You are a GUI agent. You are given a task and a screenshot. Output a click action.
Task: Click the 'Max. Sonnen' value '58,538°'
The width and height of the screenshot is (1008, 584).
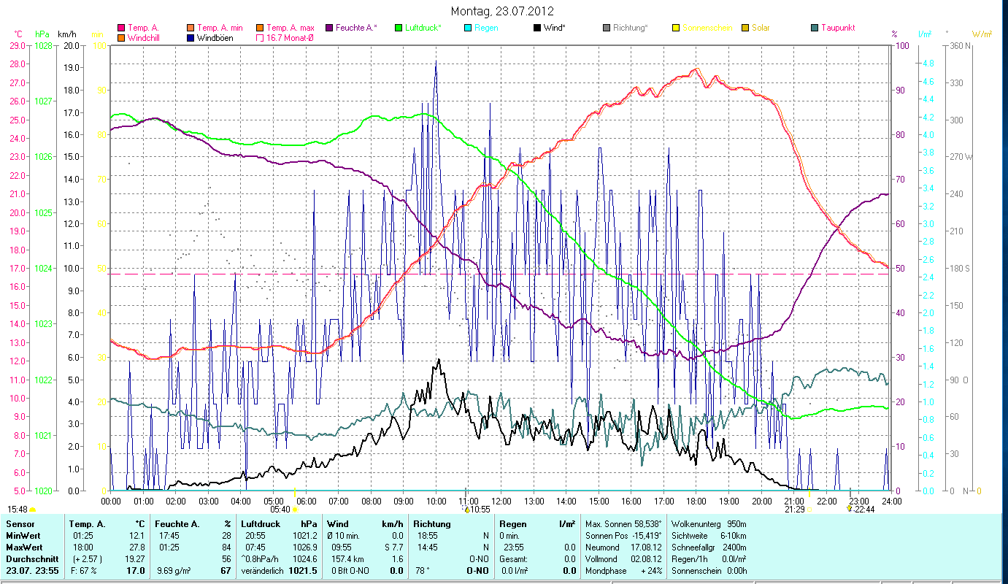[x=647, y=524]
